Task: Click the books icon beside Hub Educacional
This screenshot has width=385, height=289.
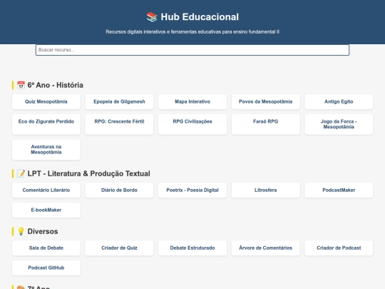Action: coord(152,17)
